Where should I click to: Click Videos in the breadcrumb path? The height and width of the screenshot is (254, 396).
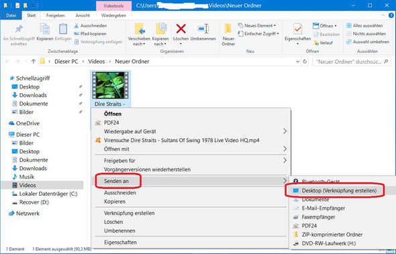[x=97, y=62]
